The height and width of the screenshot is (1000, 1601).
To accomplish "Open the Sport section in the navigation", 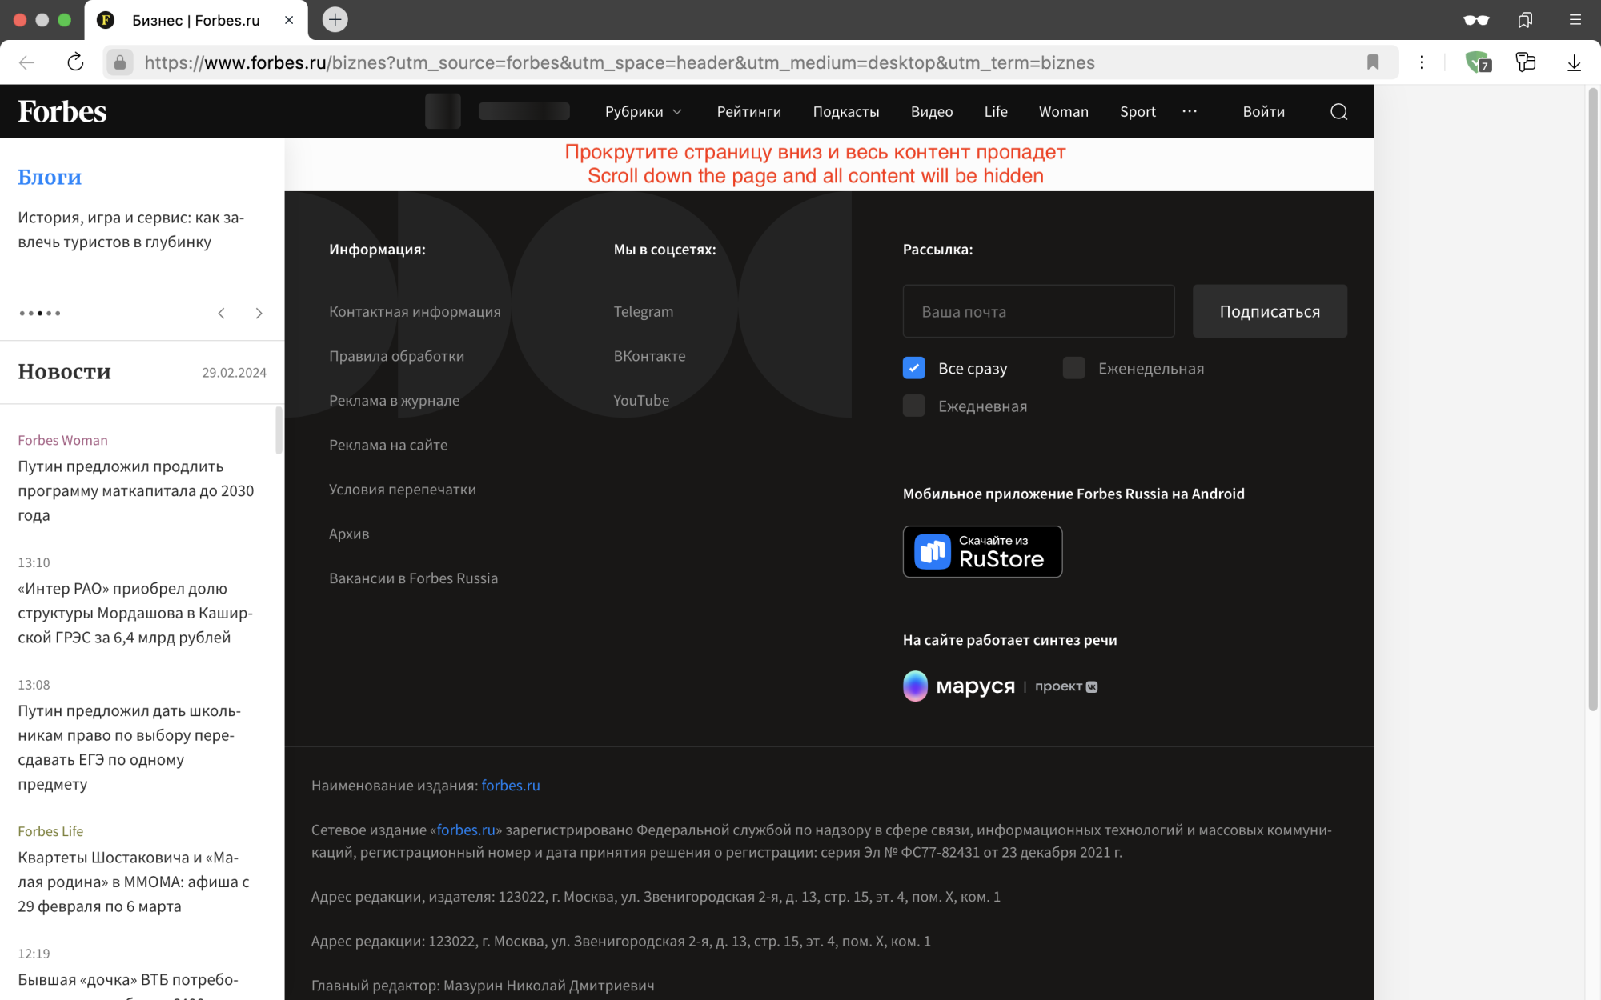I will pos(1138,111).
